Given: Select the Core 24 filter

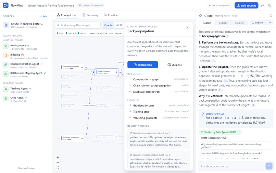Looking at the screenshot, I should (108, 25).
